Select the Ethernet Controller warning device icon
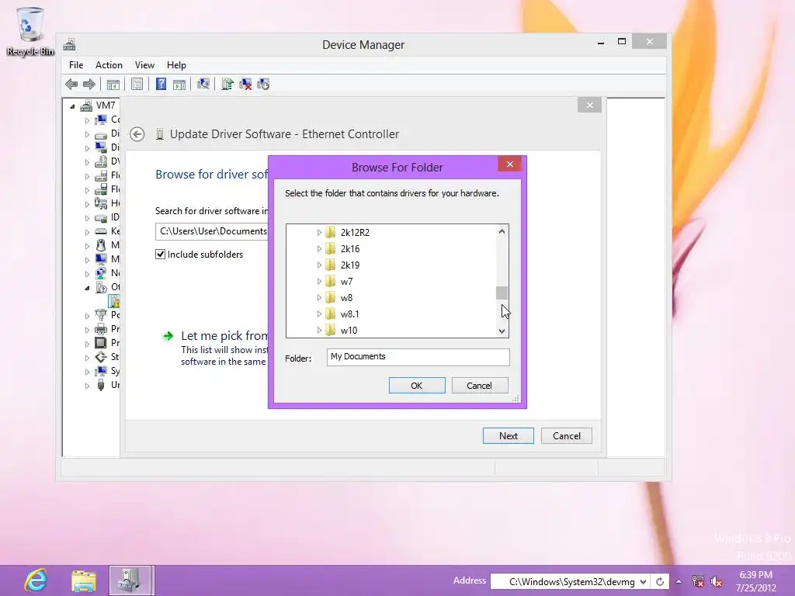This screenshot has height=596, width=795. coord(115,301)
